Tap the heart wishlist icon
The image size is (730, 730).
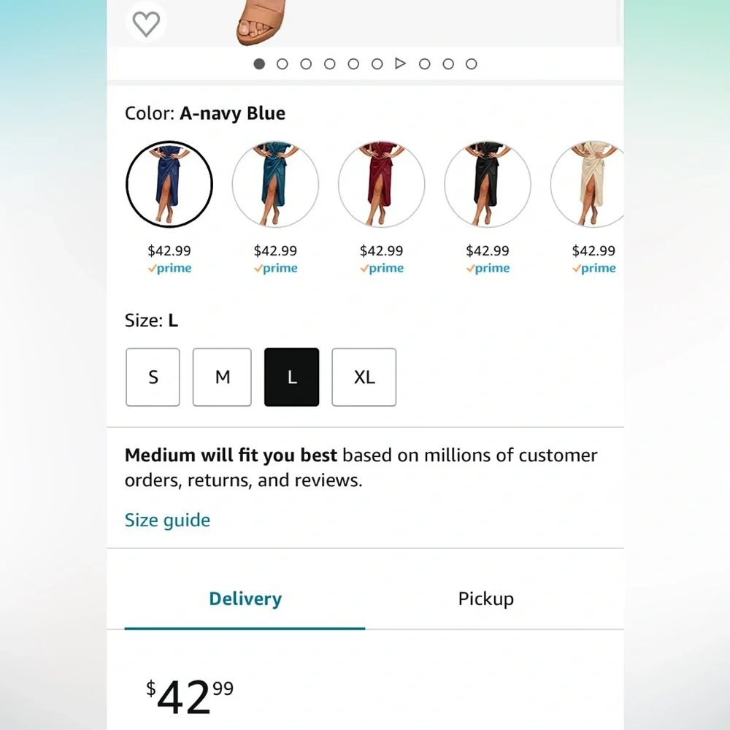[x=146, y=23]
